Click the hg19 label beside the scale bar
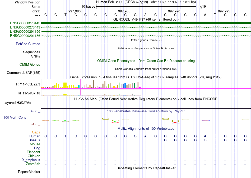The width and height of the screenshot is (251, 178). (202, 7)
